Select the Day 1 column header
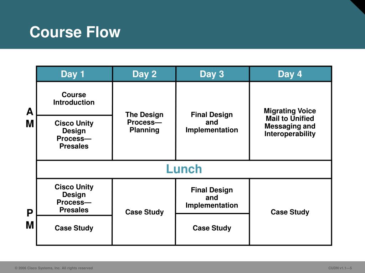 pyautogui.click(x=74, y=74)
